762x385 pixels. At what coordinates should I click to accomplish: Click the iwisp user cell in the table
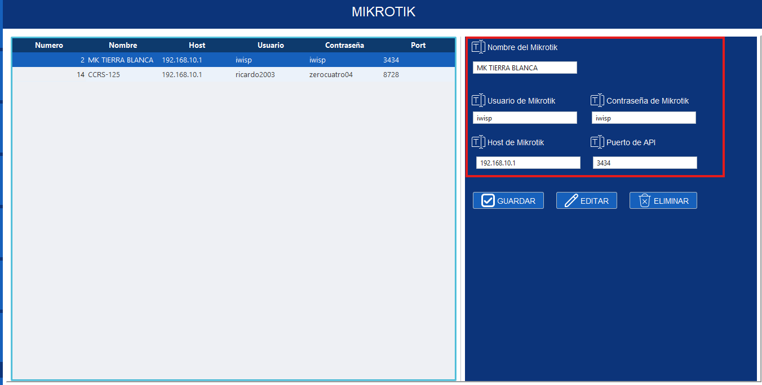click(x=243, y=60)
